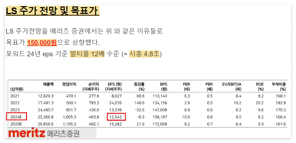
Task: Click the 2023 net income 436.0
Action: tap(94, 110)
